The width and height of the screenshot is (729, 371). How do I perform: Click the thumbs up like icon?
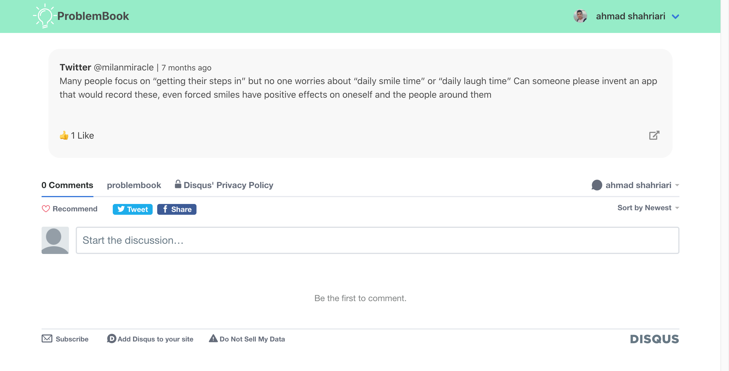pyautogui.click(x=64, y=136)
